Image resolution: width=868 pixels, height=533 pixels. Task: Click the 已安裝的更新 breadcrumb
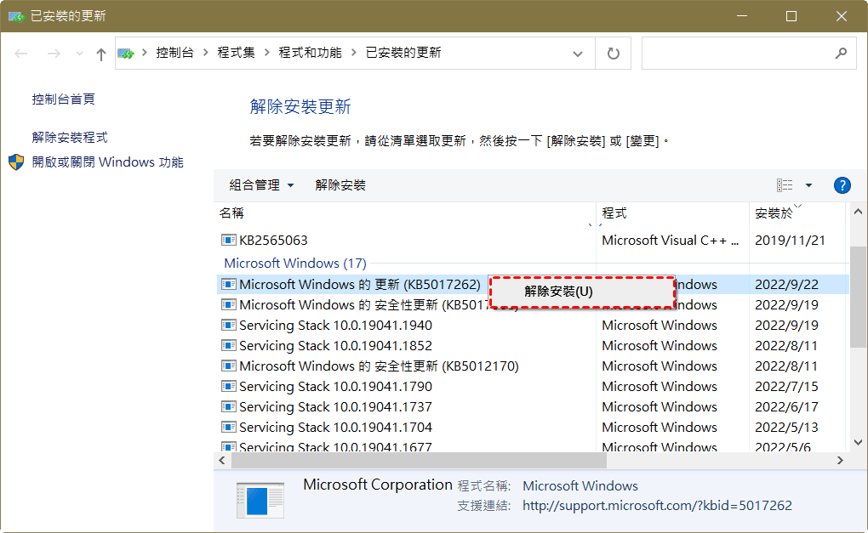[403, 53]
